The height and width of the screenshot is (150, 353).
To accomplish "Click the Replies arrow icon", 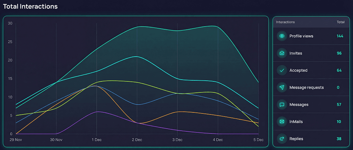I will (x=282, y=139).
